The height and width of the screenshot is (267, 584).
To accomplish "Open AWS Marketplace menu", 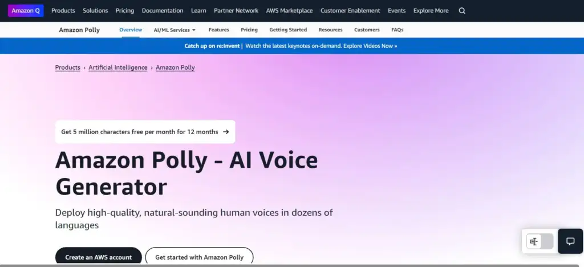I will click(x=289, y=11).
